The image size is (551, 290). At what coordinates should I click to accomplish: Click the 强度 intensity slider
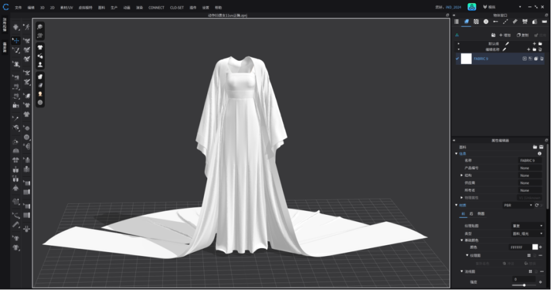[x=523, y=285]
